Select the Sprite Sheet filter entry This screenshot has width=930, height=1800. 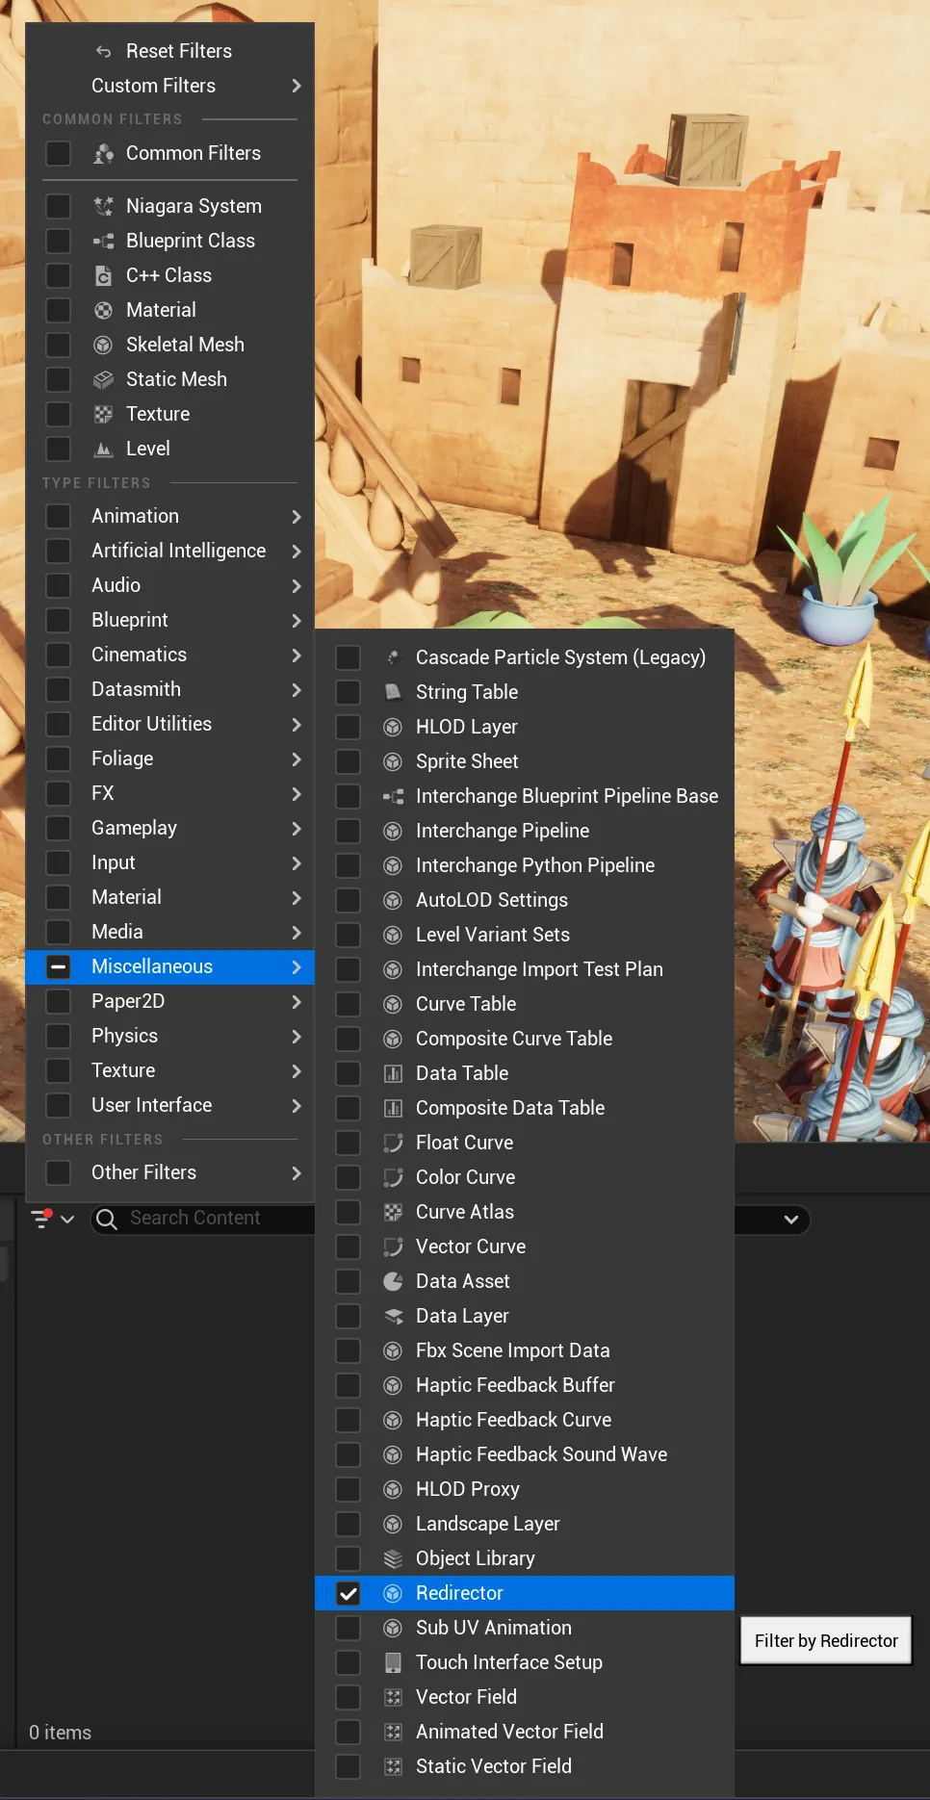pyautogui.click(x=525, y=761)
